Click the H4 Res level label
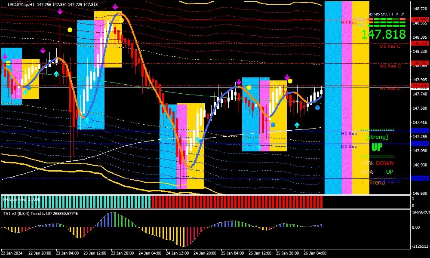This screenshot has width=430, height=258. (x=349, y=22)
